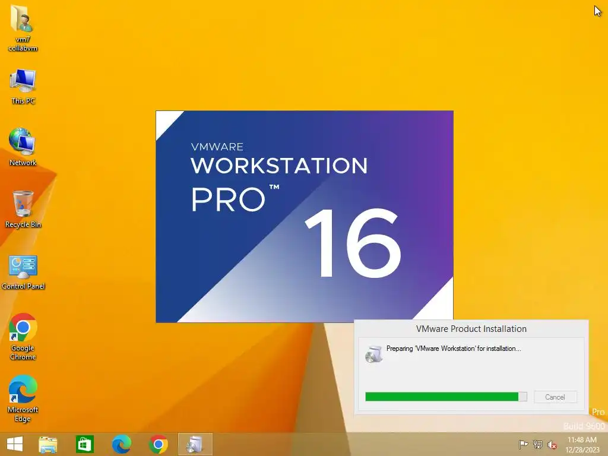The width and height of the screenshot is (608, 456).
Task: Click the muted volume tray icon
Action: point(552,445)
